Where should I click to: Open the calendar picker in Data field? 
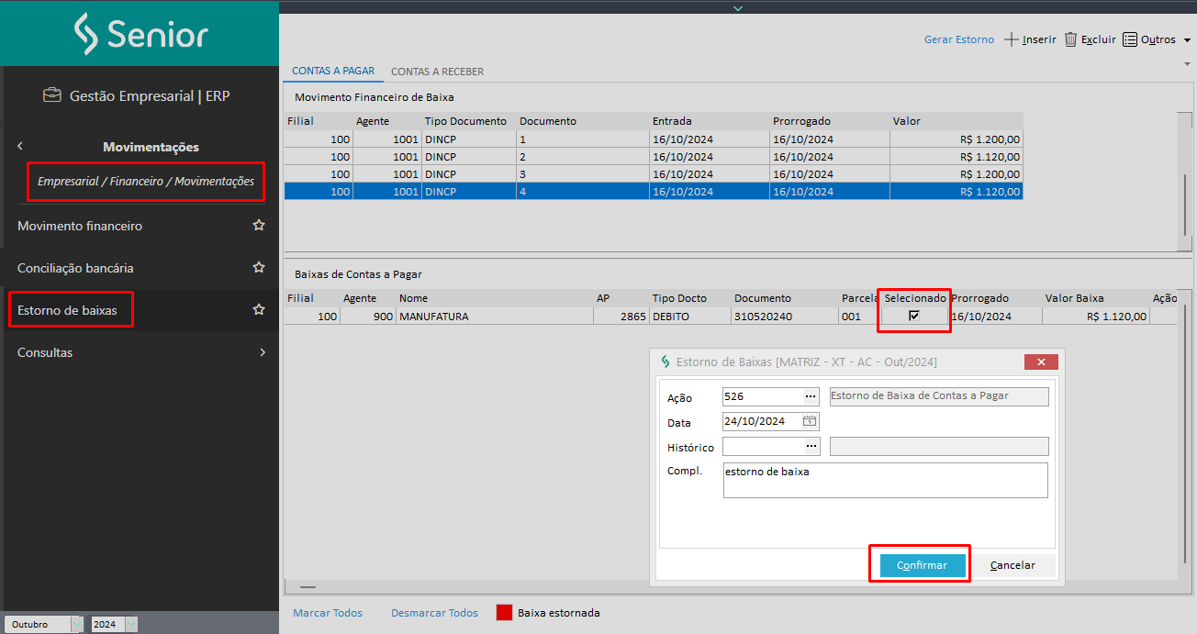(x=810, y=421)
